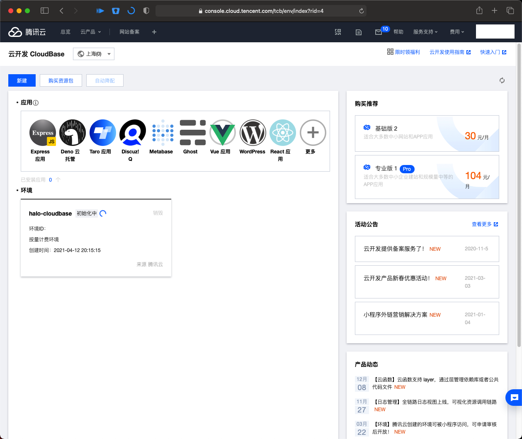Go to the 网站备案 tab
Image resolution: width=522 pixels, height=439 pixels.
point(129,32)
